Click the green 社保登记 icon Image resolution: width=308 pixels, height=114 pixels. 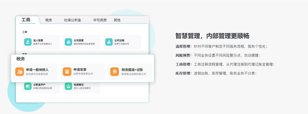[68, 86]
